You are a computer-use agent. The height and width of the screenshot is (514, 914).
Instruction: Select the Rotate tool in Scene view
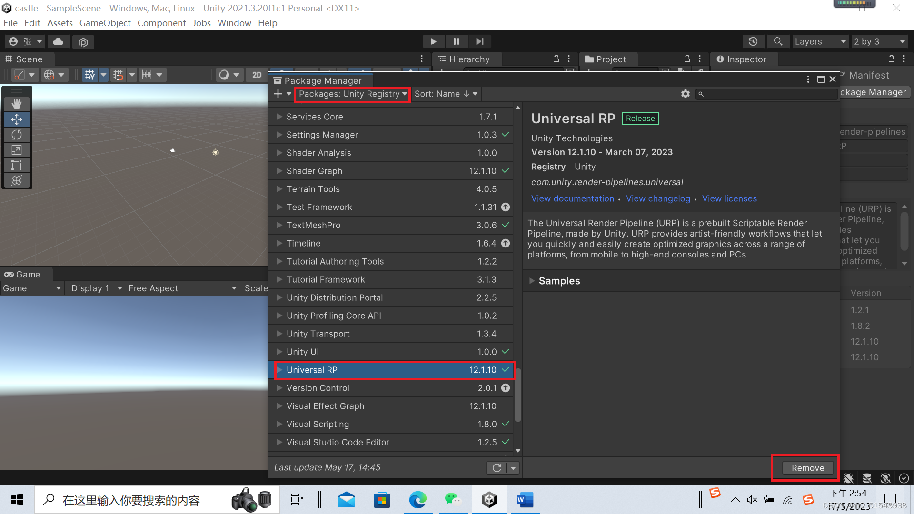(x=17, y=135)
